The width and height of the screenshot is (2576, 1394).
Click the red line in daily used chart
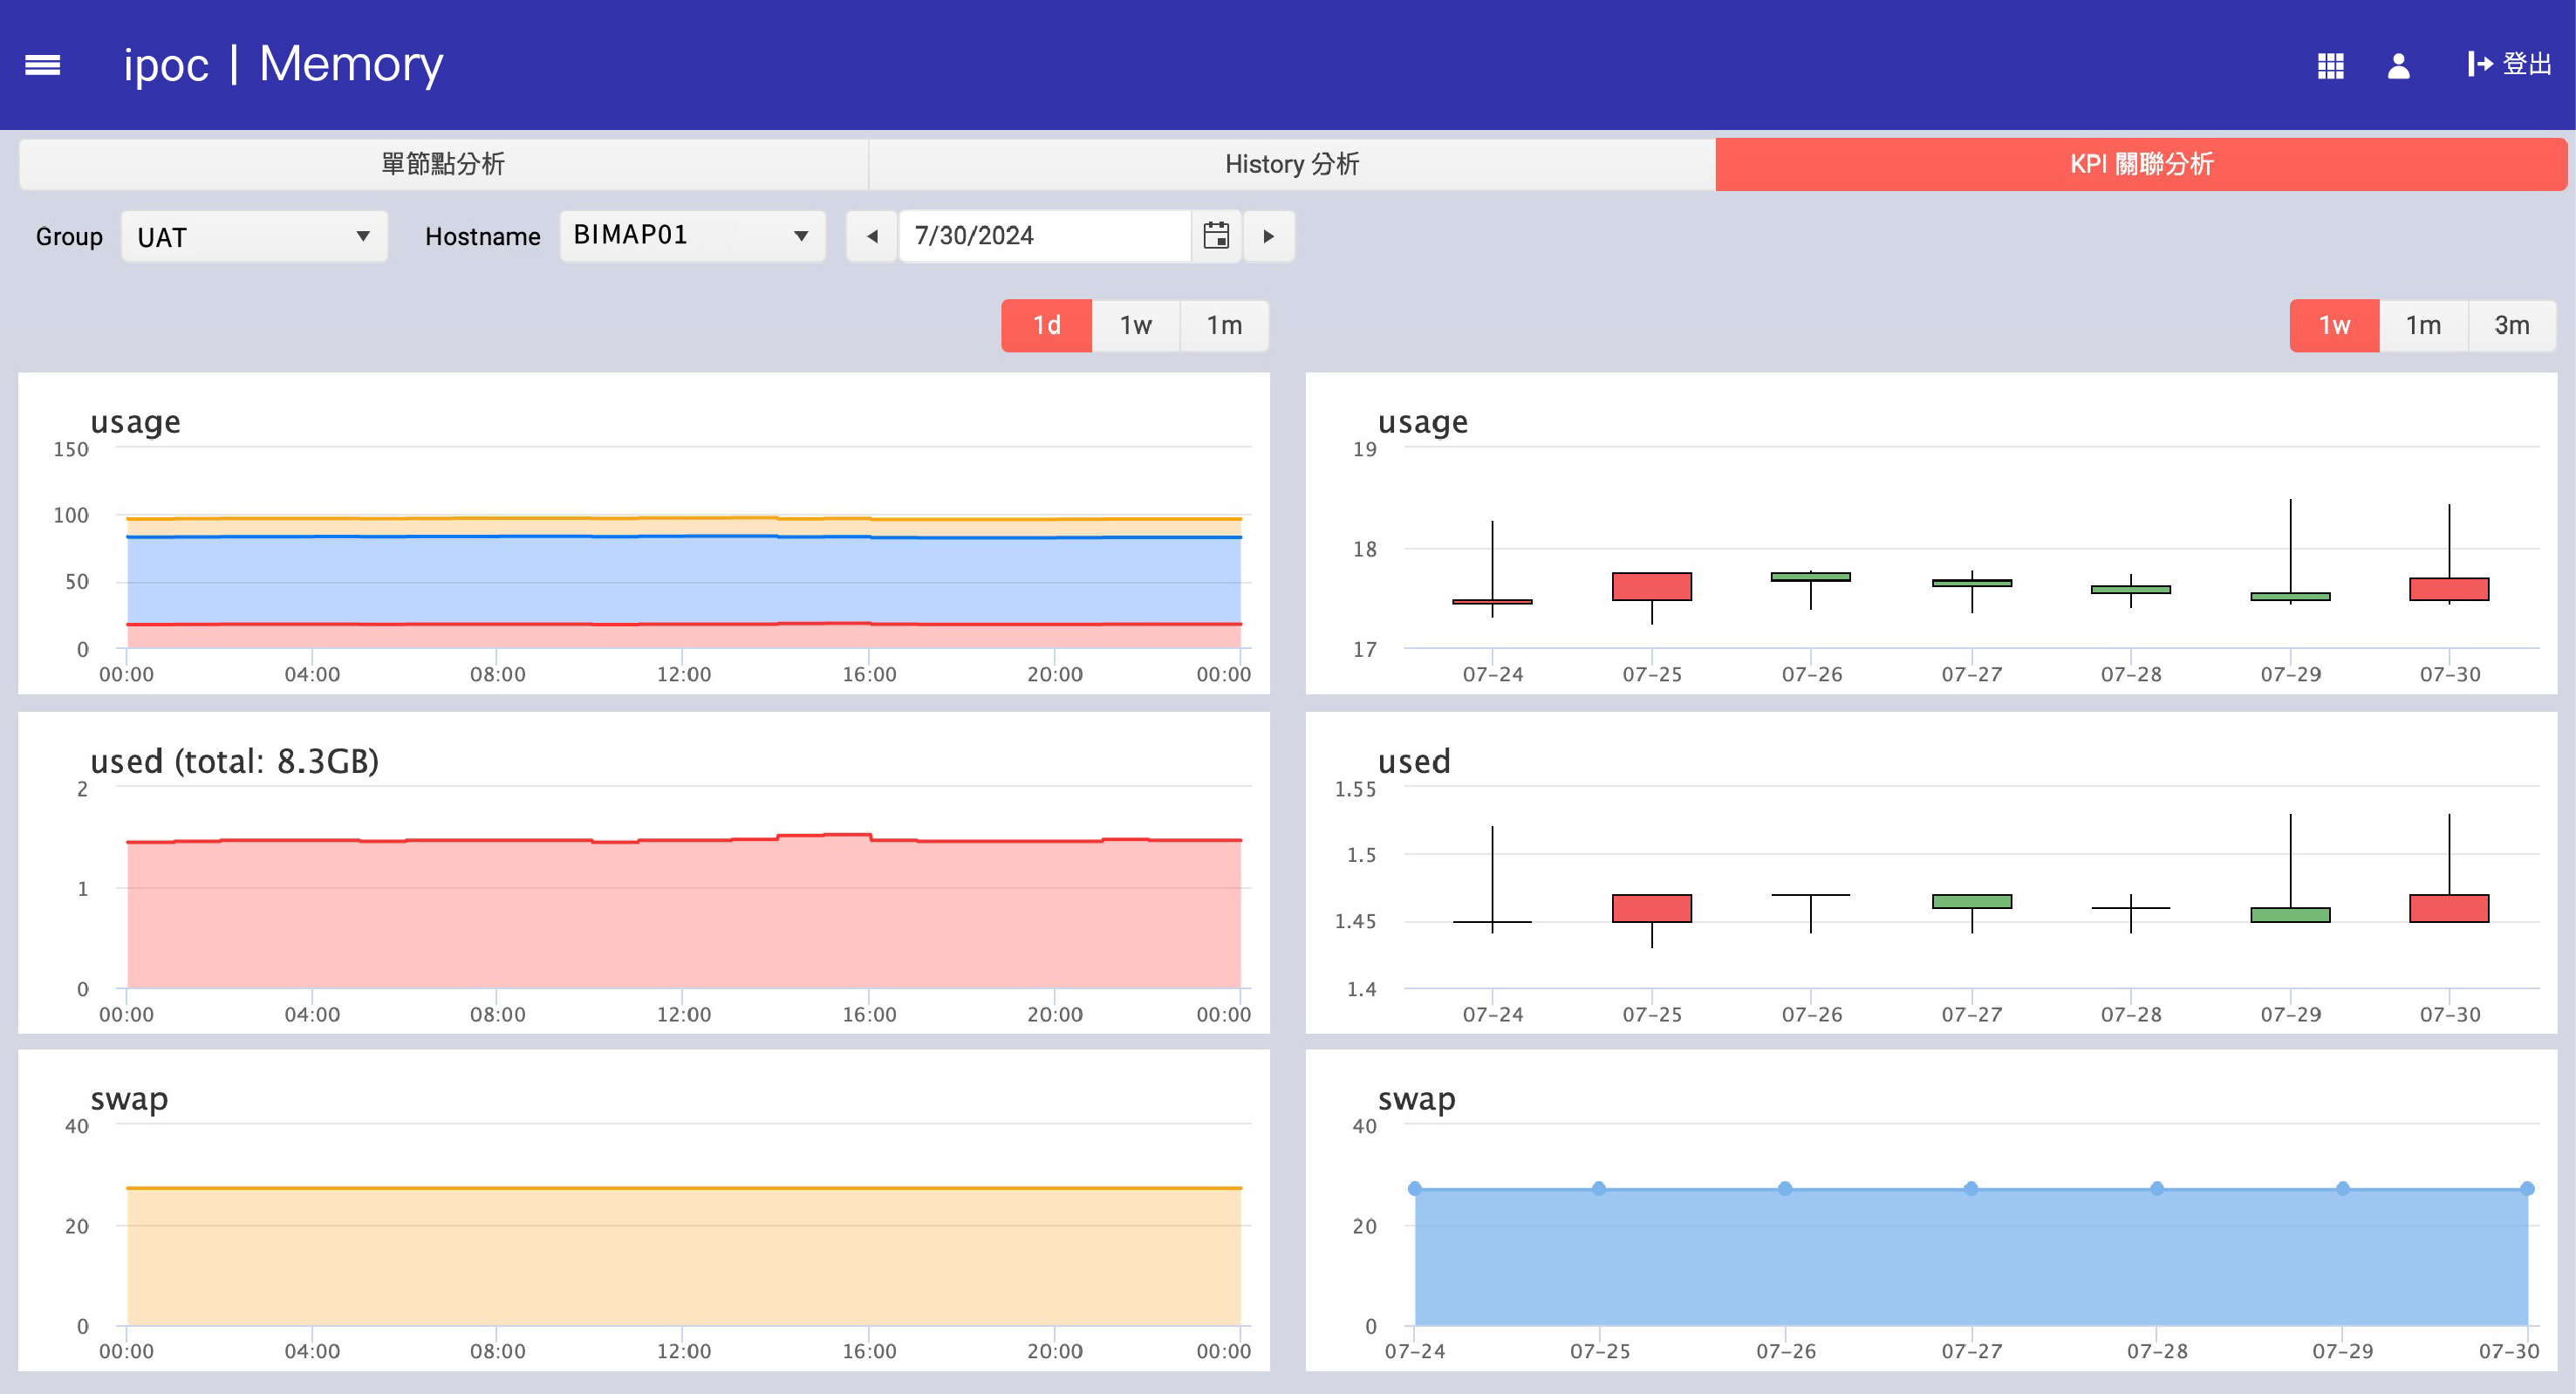(684, 840)
